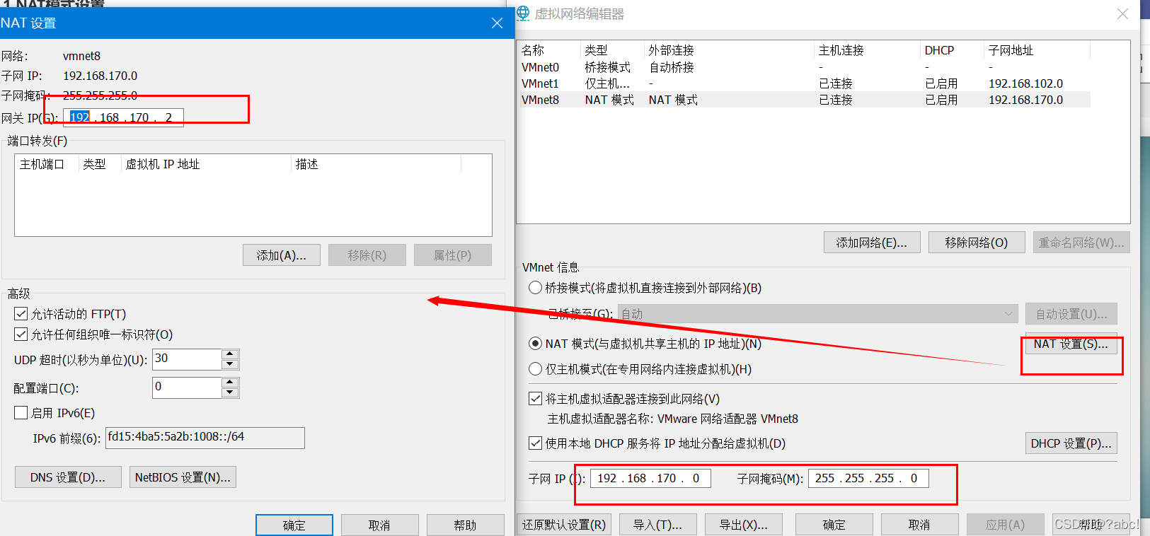1150x536 pixels.
Task: Click the 网关 IP input field
Action: (124, 117)
